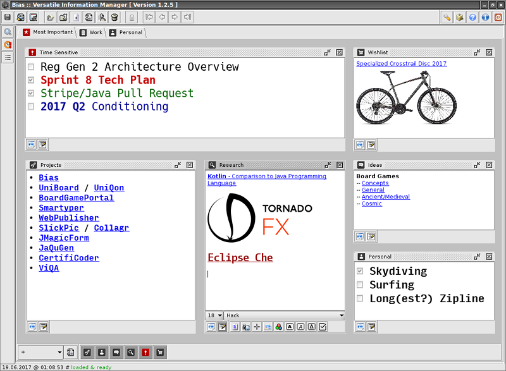The height and width of the screenshot is (371, 506).
Task: Click the trash can delete icon in the toolbar
Action: click(x=114, y=17)
